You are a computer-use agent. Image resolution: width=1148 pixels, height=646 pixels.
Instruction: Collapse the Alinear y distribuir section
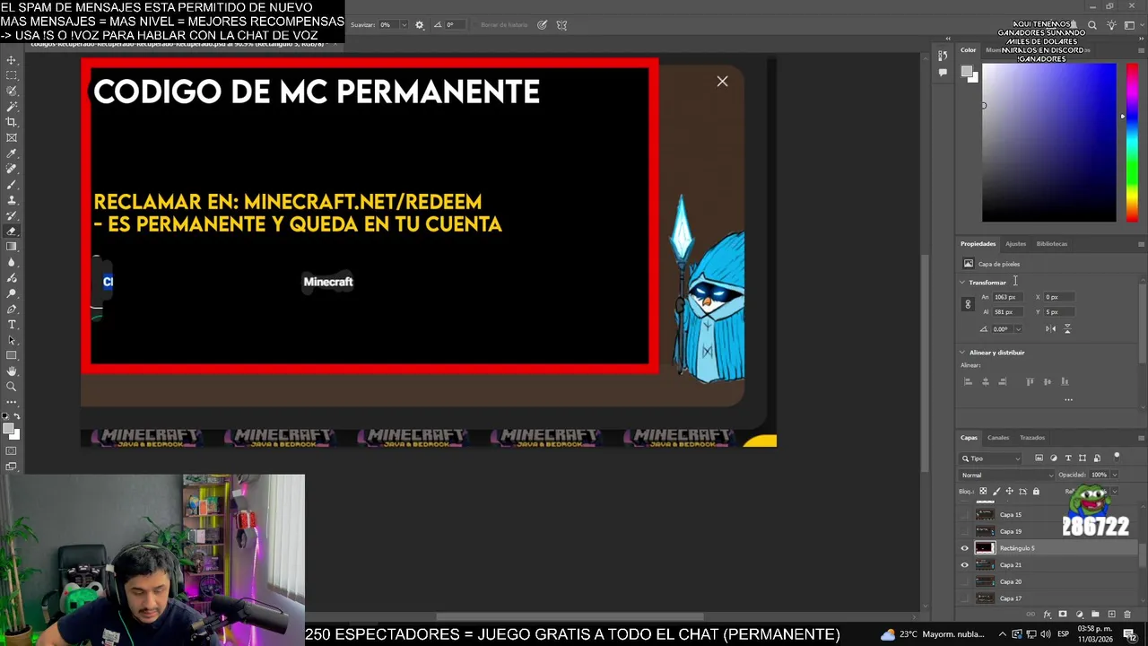[963, 353]
